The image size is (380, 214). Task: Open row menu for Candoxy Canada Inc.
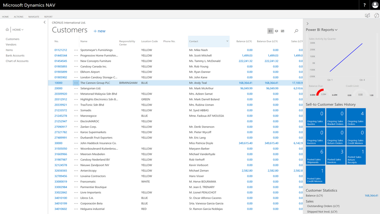tap(76, 66)
